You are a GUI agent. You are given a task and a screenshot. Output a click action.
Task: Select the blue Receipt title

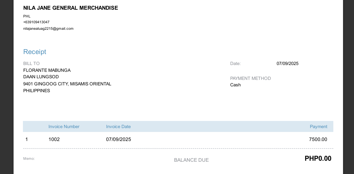click(35, 52)
